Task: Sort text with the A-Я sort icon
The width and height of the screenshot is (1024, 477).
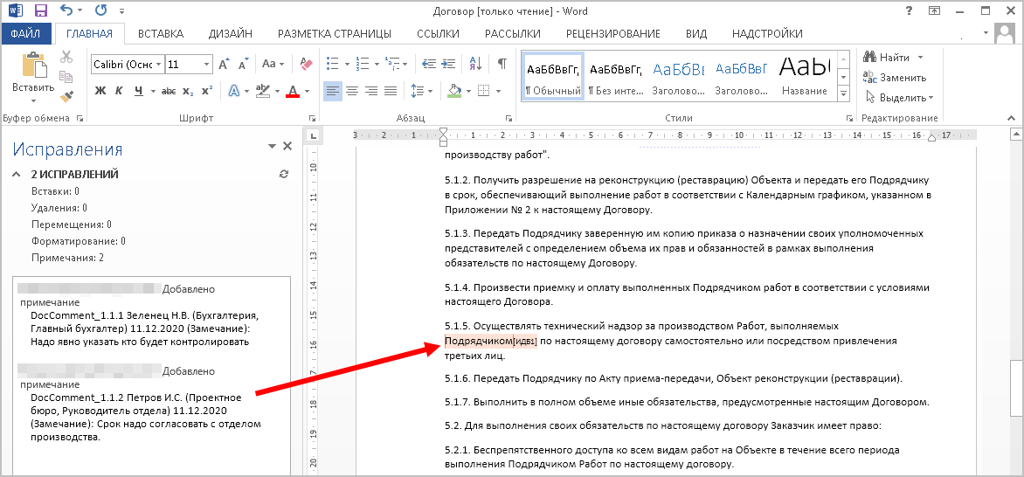Action: click(x=475, y=65)
